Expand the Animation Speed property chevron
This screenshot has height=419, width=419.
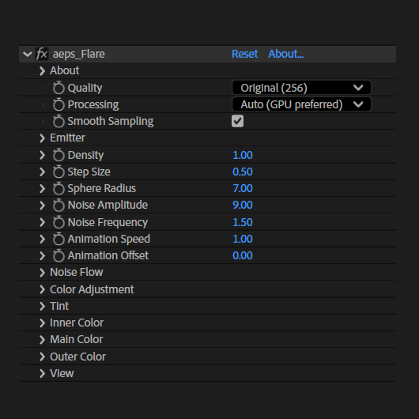pos(42,240)
